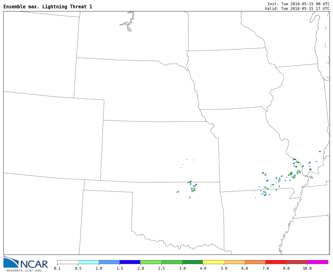This screenshot has height=274, width=333.
Task: Click the colorbar label '3.0'
Action: [182, 268]
